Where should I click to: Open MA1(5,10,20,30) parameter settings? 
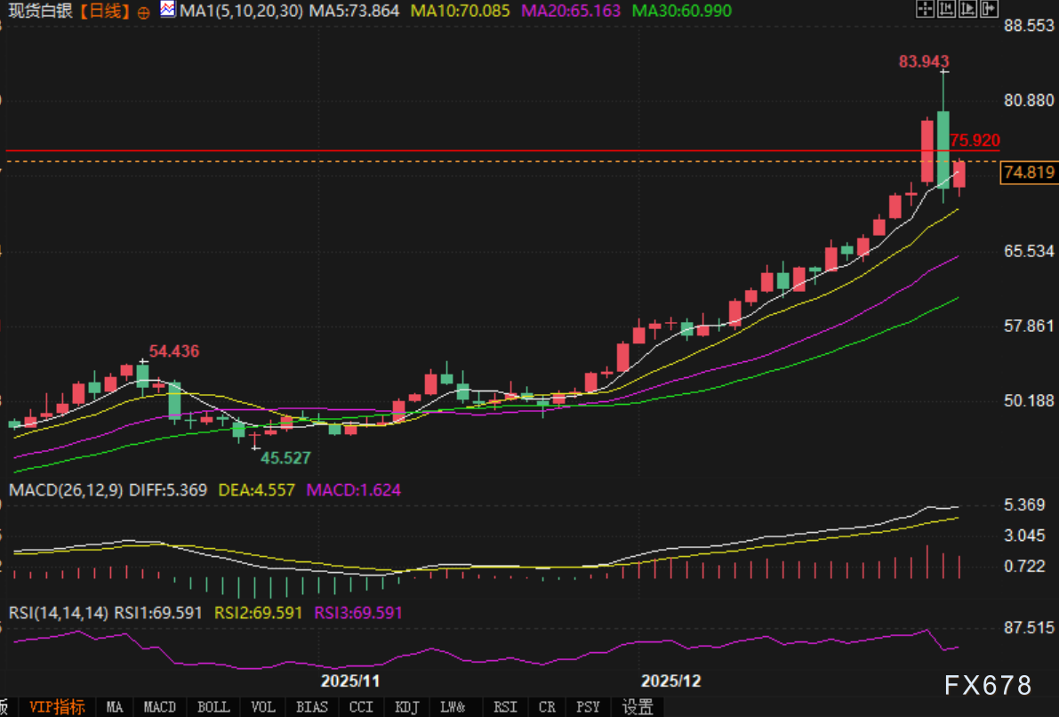click(242, 12)
